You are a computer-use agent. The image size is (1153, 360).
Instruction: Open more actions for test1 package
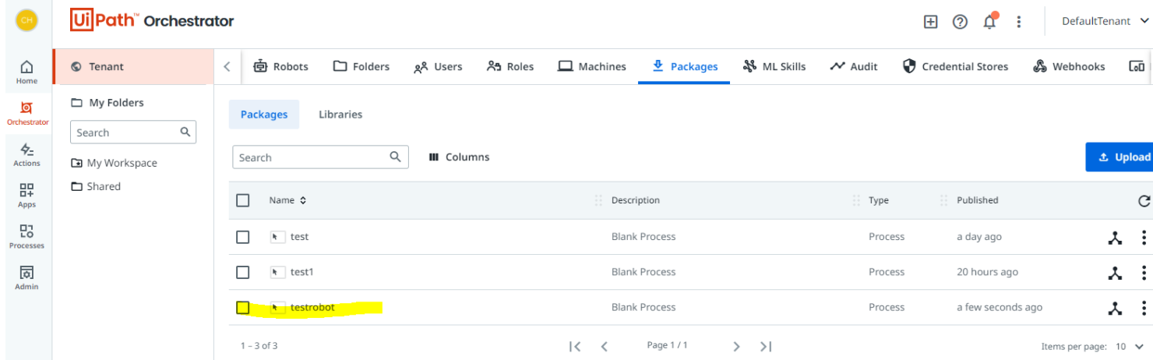coord(1144,273)
